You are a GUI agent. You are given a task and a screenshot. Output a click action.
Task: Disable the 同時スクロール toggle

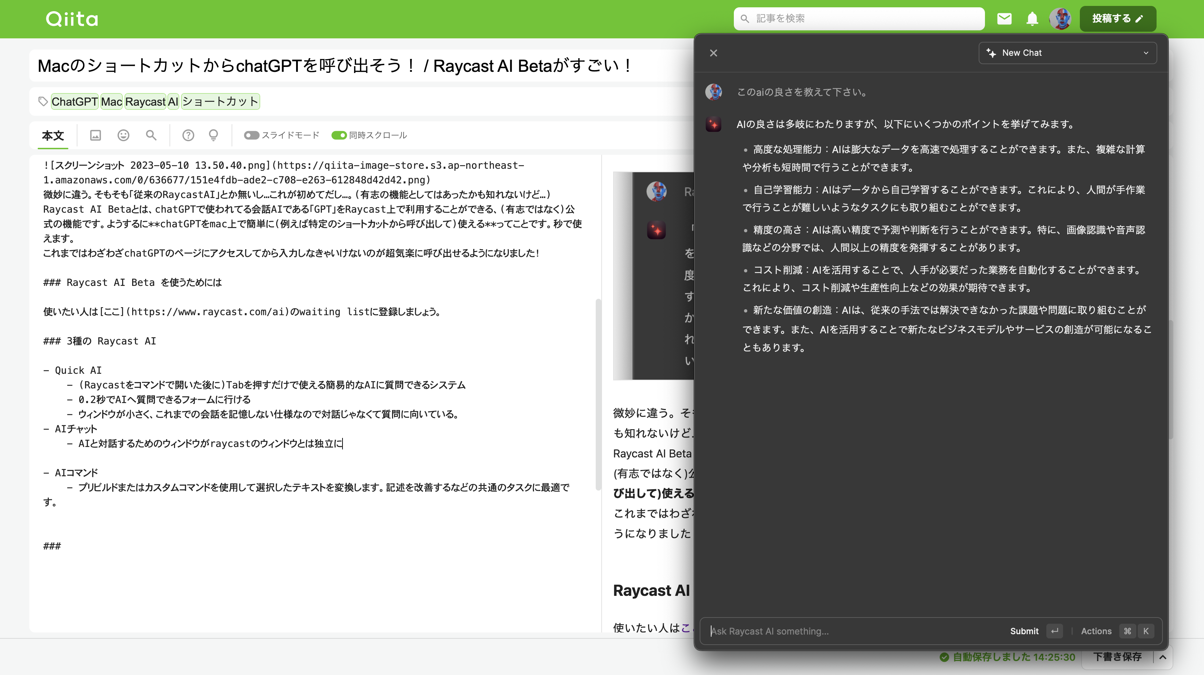click(x=338, y=136)
